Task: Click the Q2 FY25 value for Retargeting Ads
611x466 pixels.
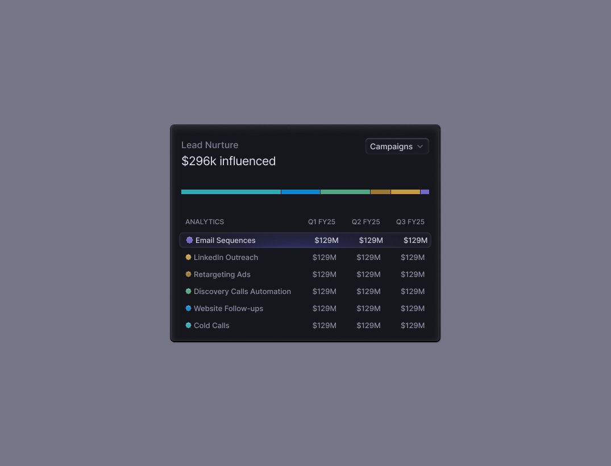Action: tap(368, 274)
